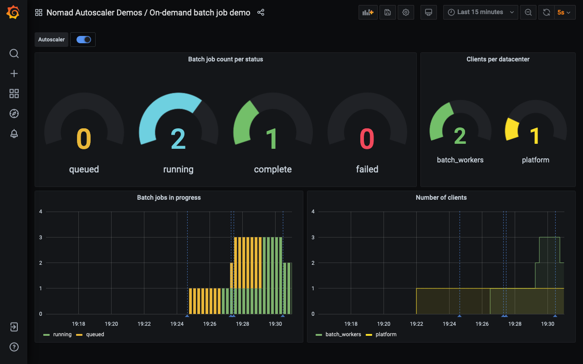Click the zoom out time range button
The image size is (583, 364).
[528, 12]
